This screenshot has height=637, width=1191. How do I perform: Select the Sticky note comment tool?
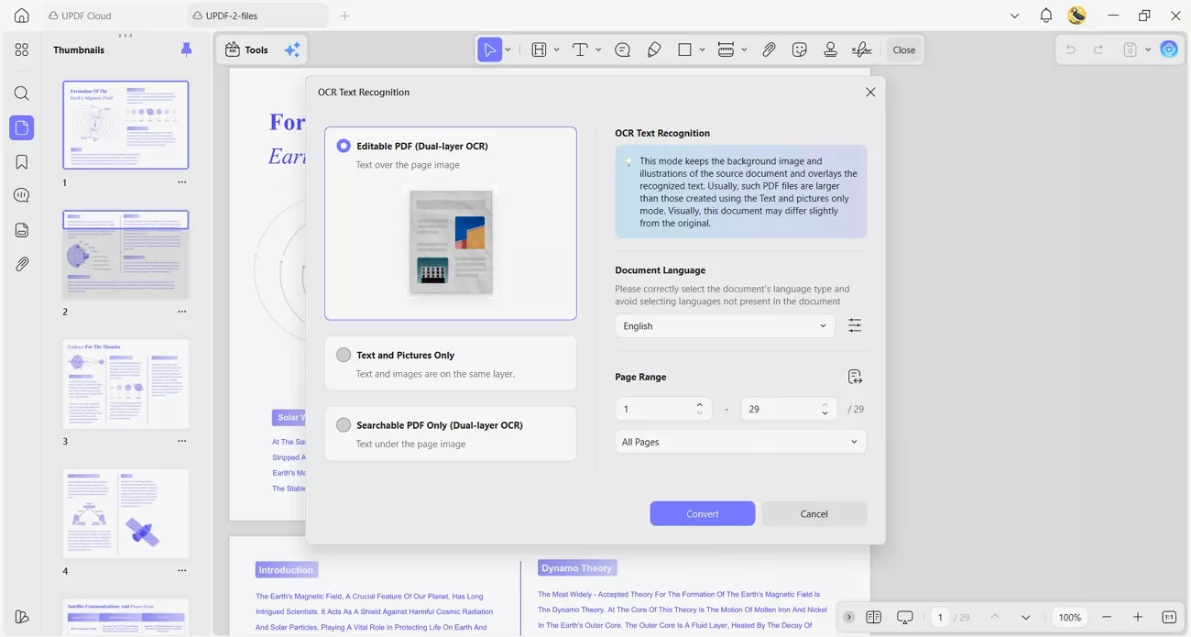[623, 49]
